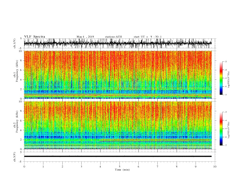Click the '-7' value on lower colorbar

coord(226,145)
